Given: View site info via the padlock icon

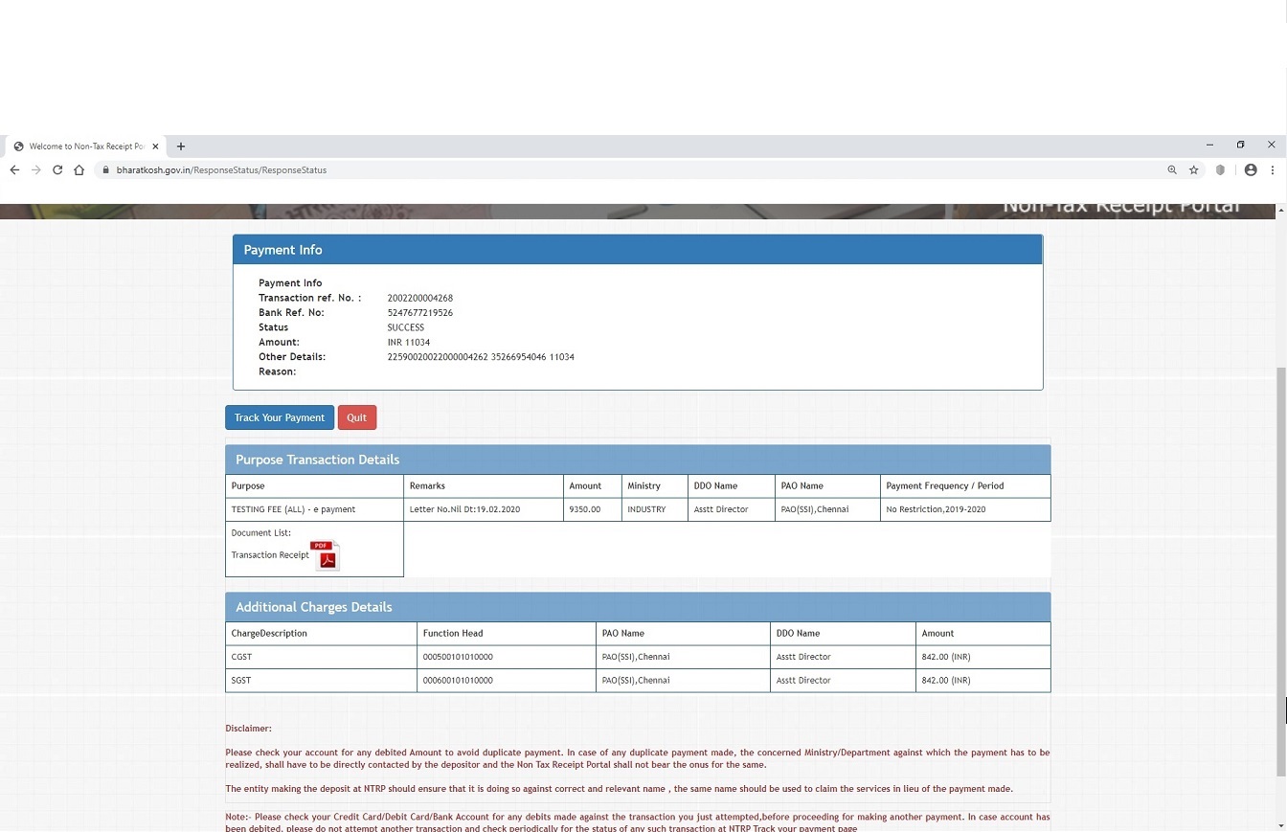Looking at the screenshot, I should pos(105,170).
